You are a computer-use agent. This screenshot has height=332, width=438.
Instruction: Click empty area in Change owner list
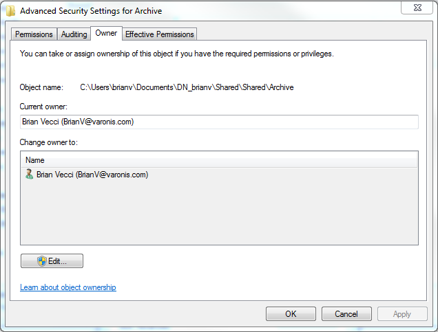point(219,213)
